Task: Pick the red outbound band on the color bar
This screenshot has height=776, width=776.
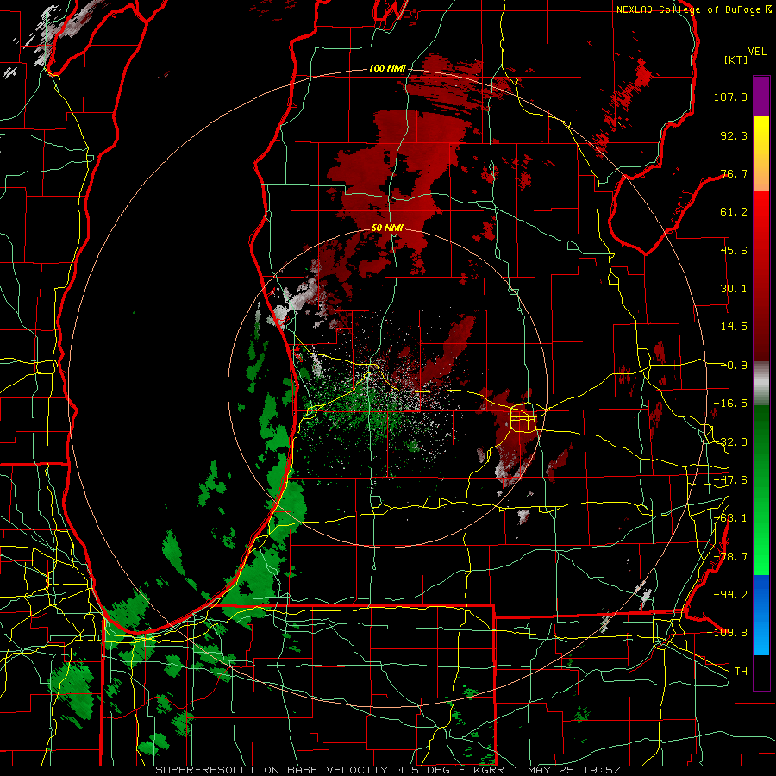Action: click(x=761, y=276)
